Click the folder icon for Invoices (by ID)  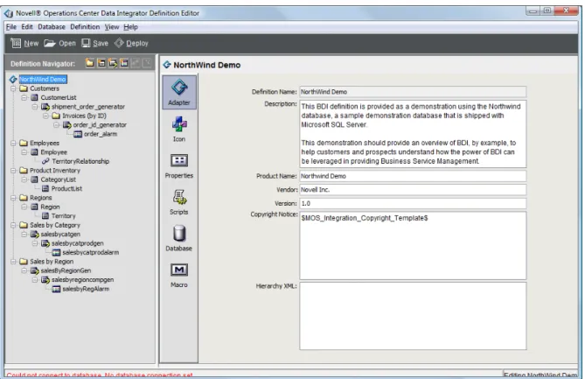pyautogui.click(x=56, y=116)
